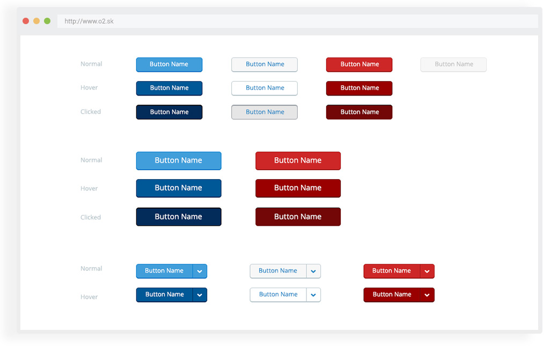The height and width of the screenshot is (346, 558).
Task: Select the small white Hover button
Action: pyautogui.click(x=265, y=88)
